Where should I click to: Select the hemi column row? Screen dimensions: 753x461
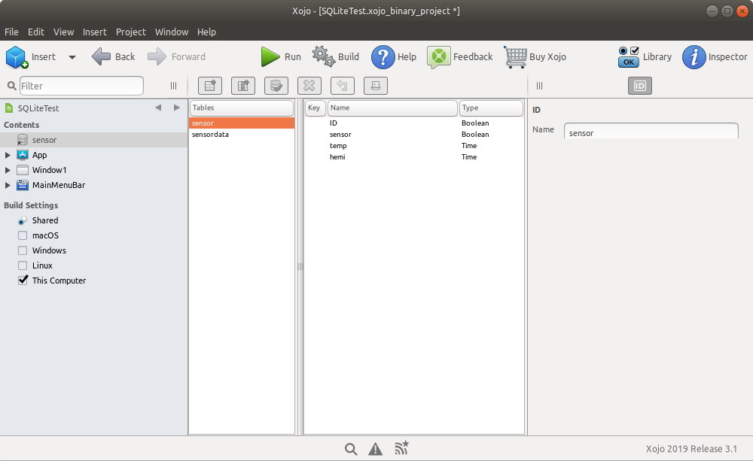pos(414,157)
